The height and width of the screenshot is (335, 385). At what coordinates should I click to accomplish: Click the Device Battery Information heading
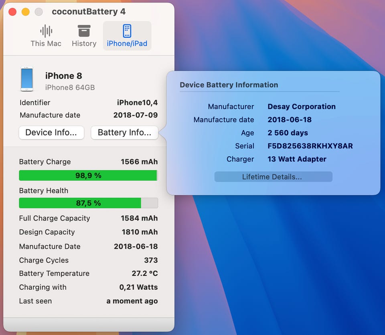229,85
